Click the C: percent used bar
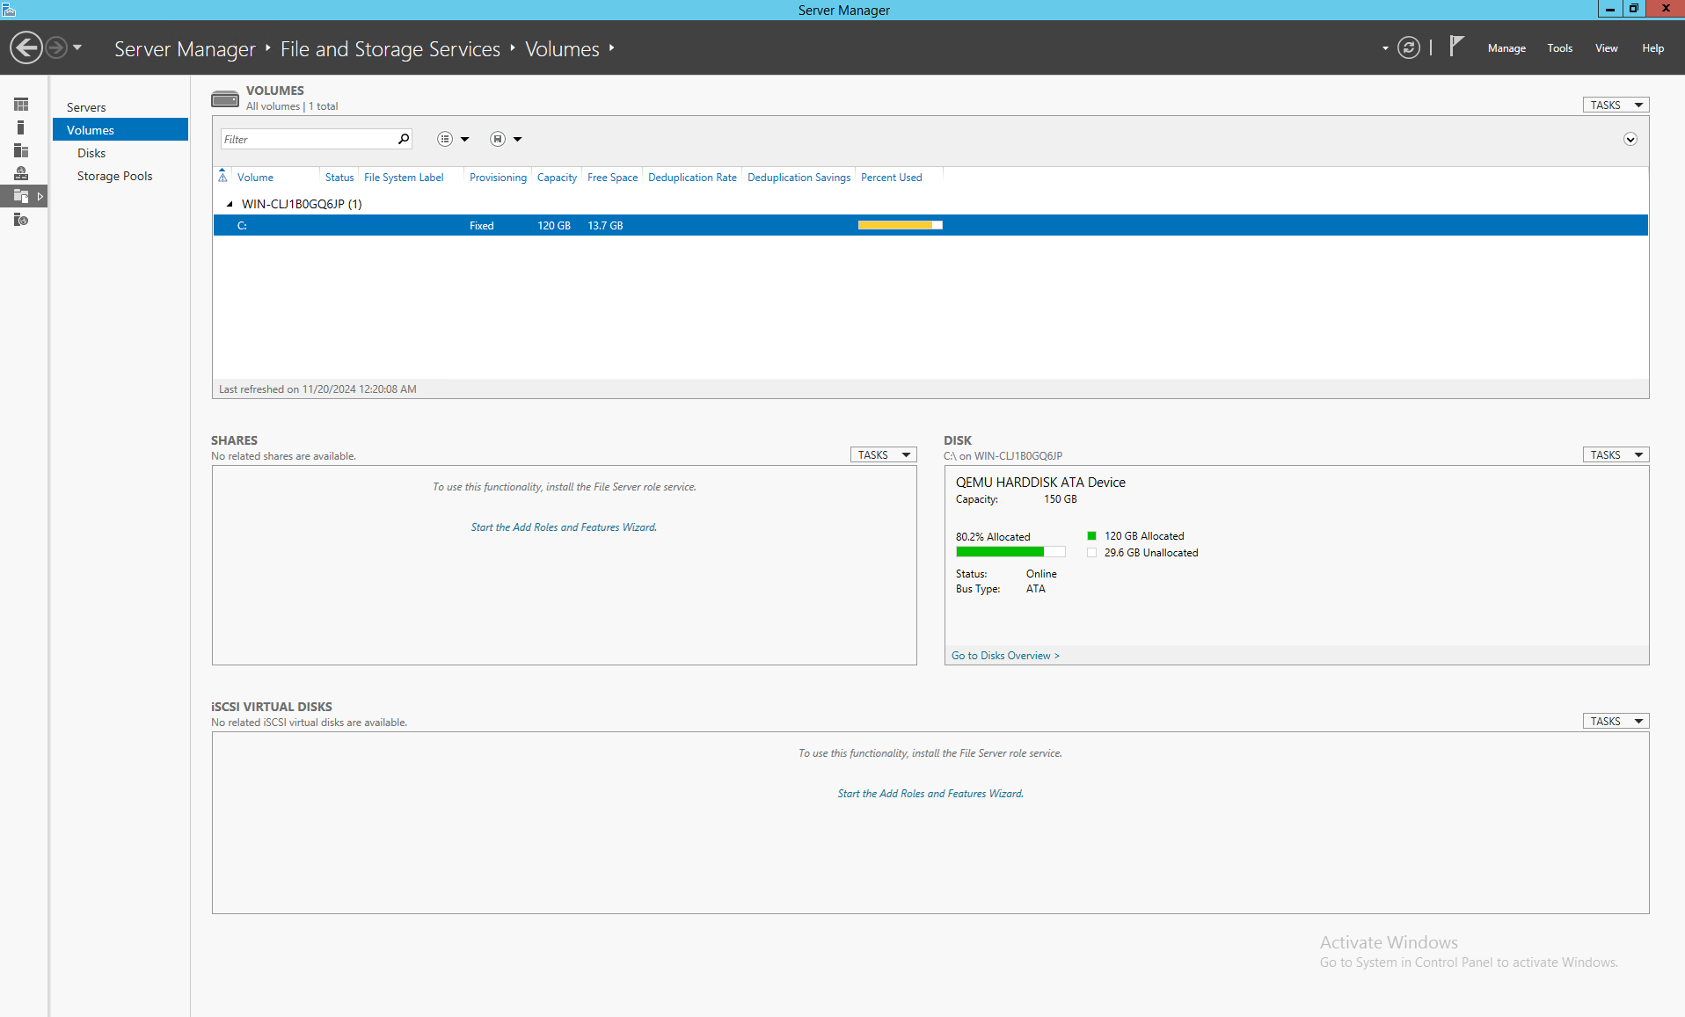Image resolution: width=1685 pixels, height=1017 pixels. coord(900,226)
